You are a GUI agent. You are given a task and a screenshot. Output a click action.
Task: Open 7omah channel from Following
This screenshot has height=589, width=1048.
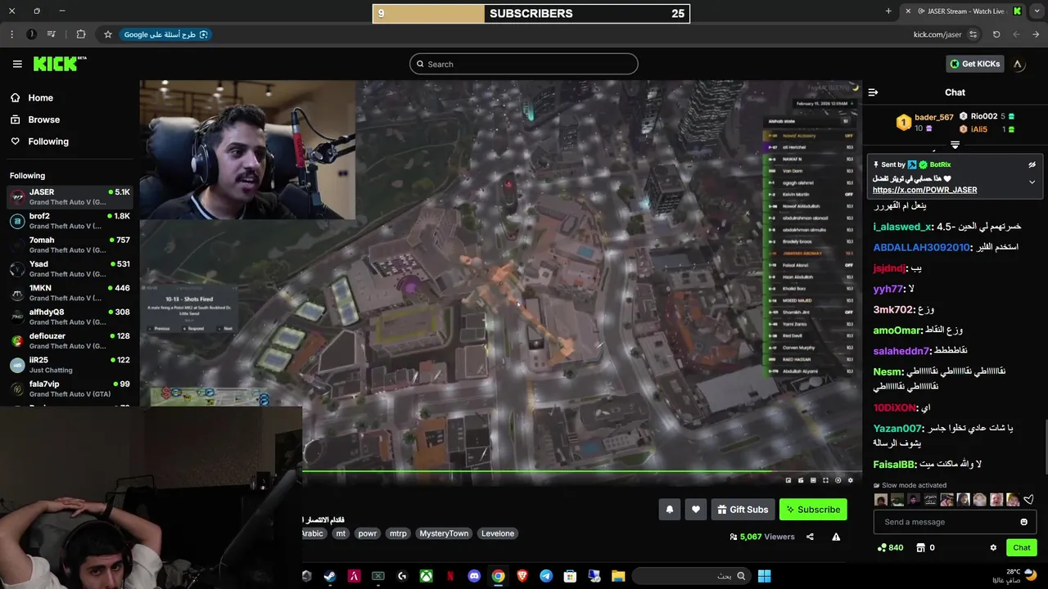[x=70, y=245]
